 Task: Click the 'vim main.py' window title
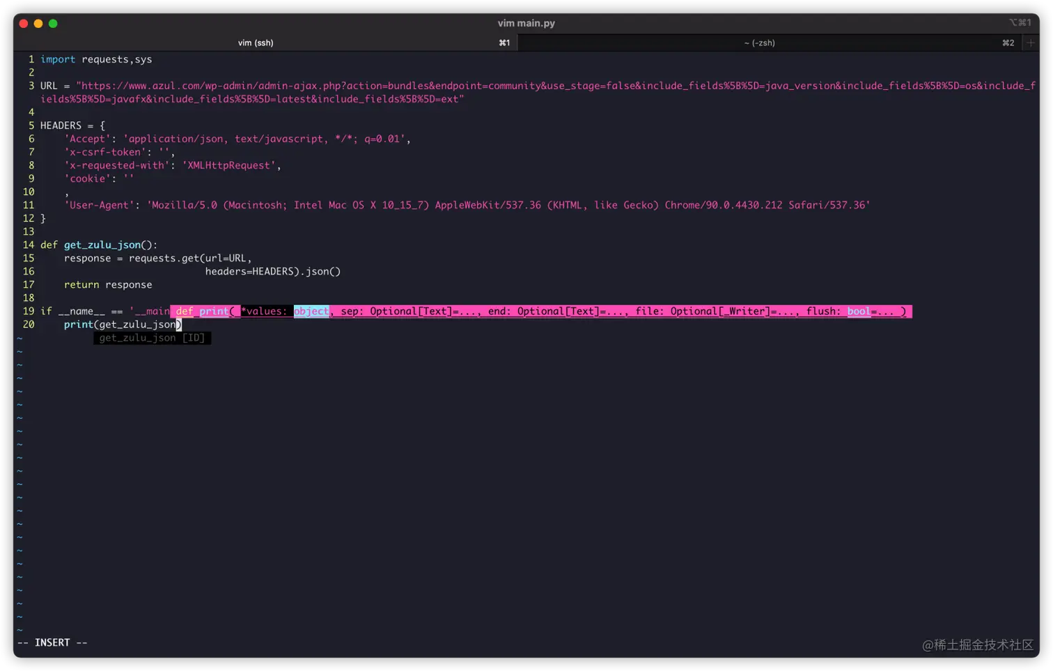(x=526, y=23)
